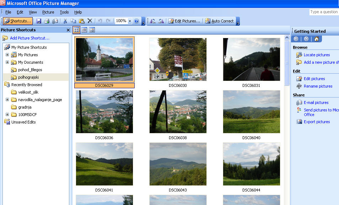
Task: Select the pohod_Blegos folder
Action: pos(30,70)
